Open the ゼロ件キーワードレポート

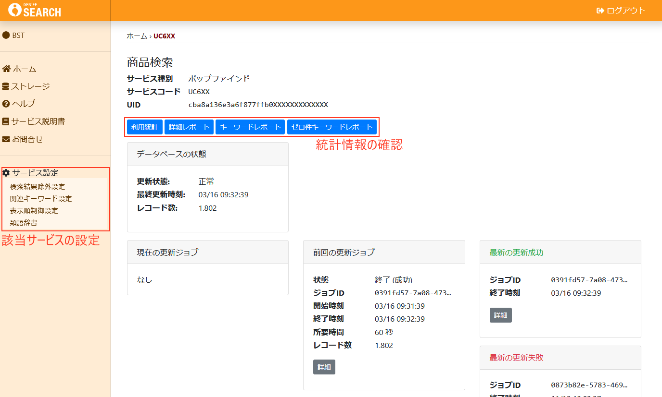(x=332, y=127)
